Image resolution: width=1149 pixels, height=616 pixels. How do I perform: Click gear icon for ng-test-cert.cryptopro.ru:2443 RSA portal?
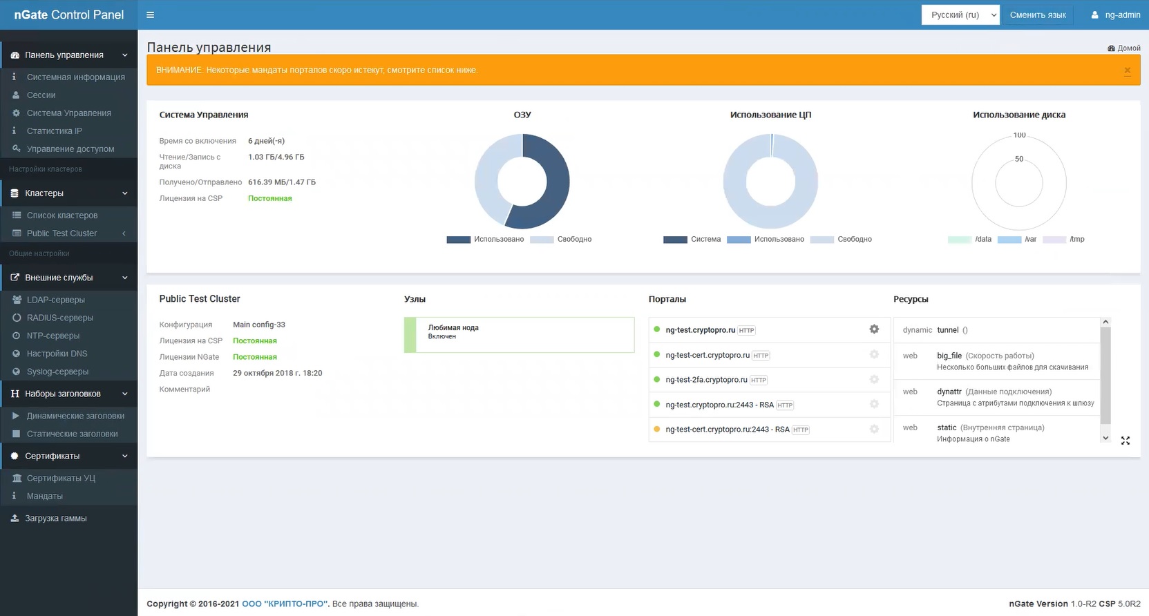coord(874,429)
